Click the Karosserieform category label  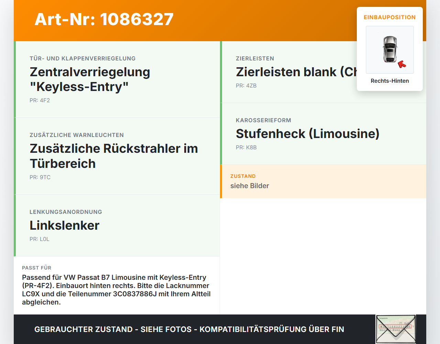click(263, 120)
